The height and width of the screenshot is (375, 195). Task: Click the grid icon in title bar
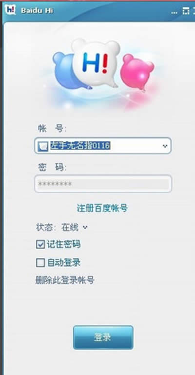click(186, 11)
